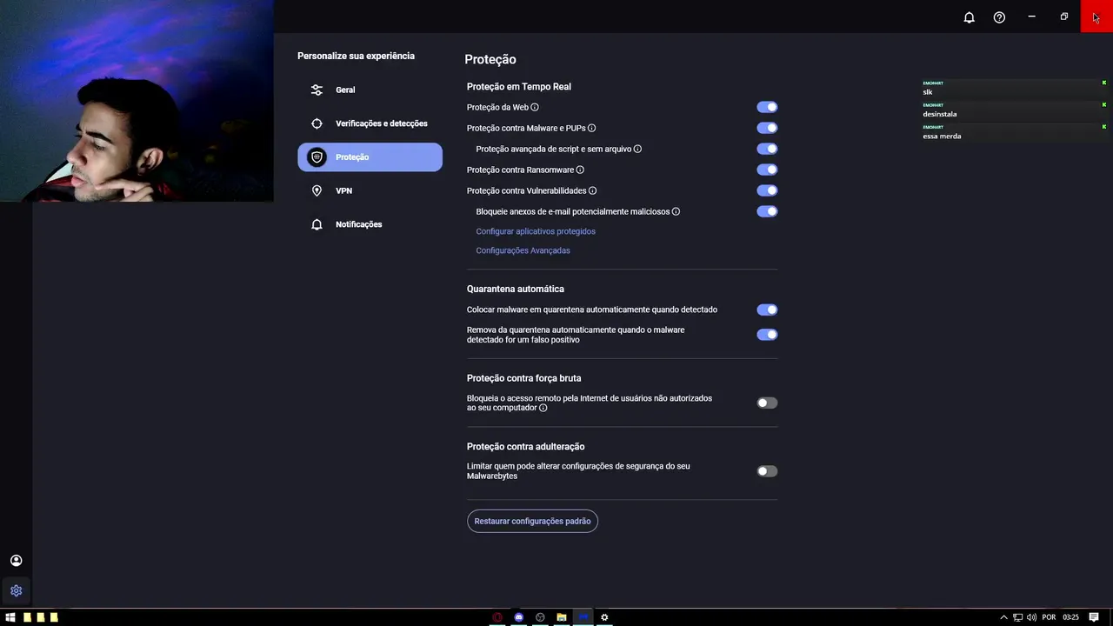Image resolution: width=1113 pixels, height=626 pixels.
Task: Enable Proteção contra força bruta switch
Action: [x=767, y=403]
